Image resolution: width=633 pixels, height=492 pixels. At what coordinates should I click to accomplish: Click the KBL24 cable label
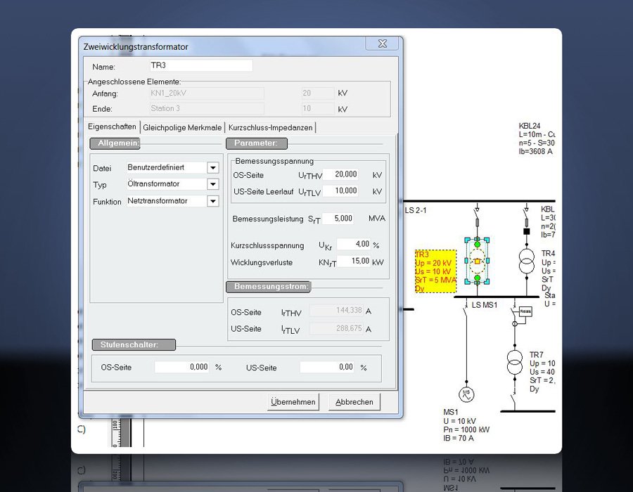point(537,138)
